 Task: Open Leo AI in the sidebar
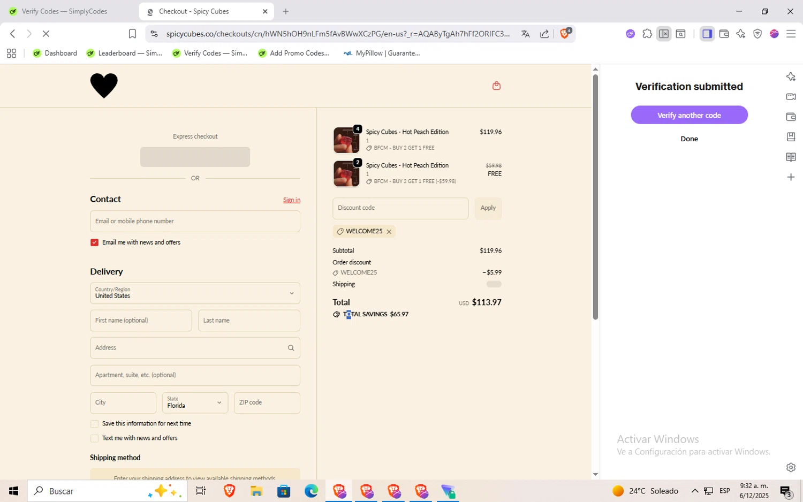[791, 77]
